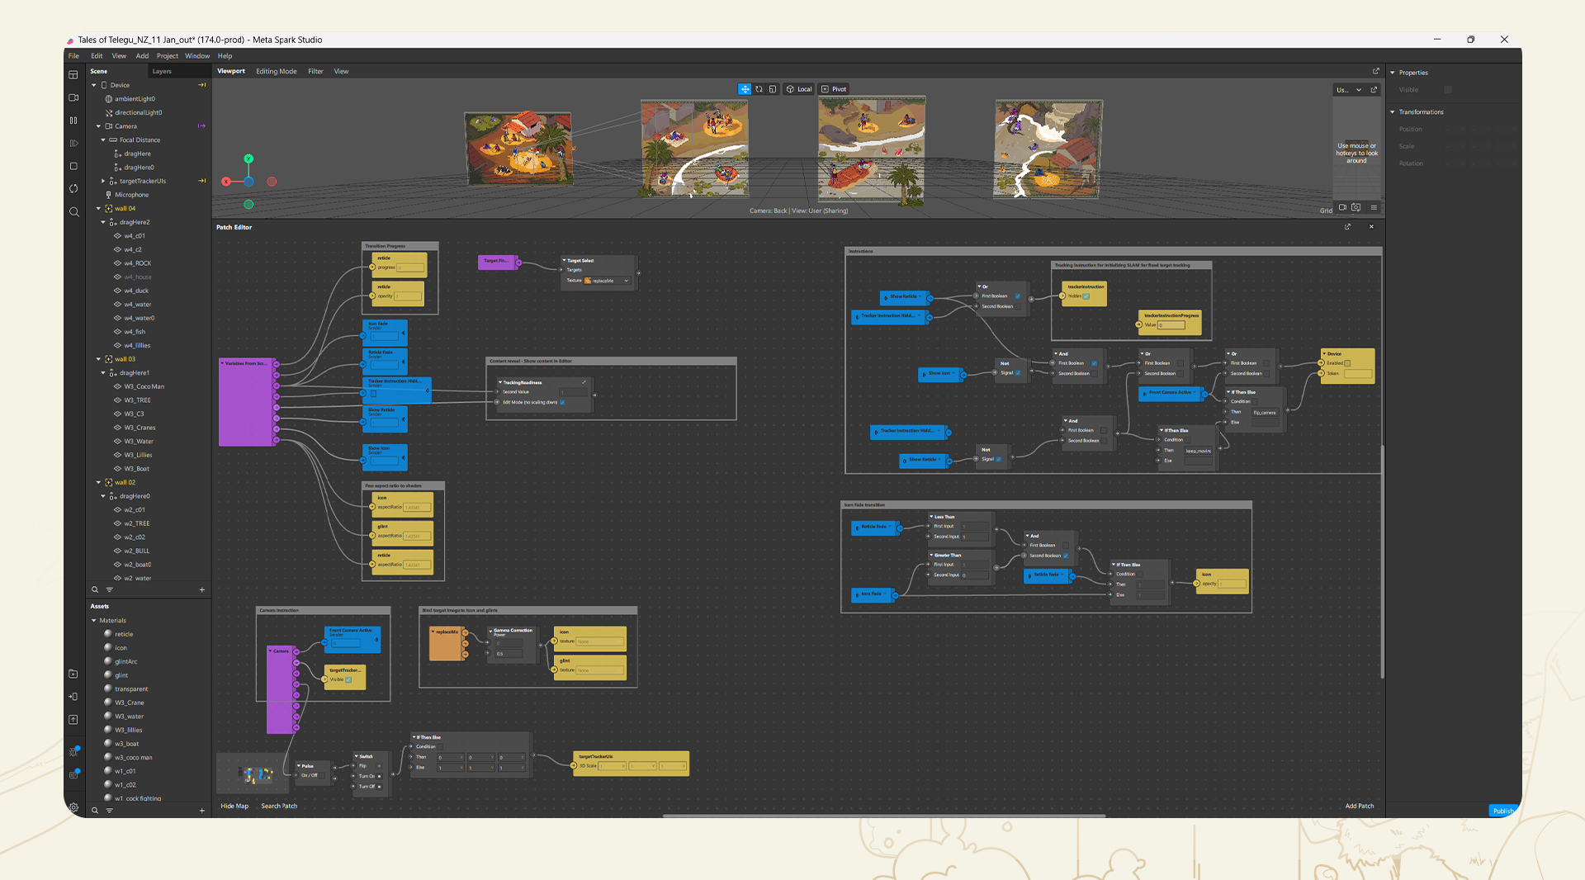Open the Project menu
The image size is (1585, 880).
pyautogui.click(x=168, y=56)
